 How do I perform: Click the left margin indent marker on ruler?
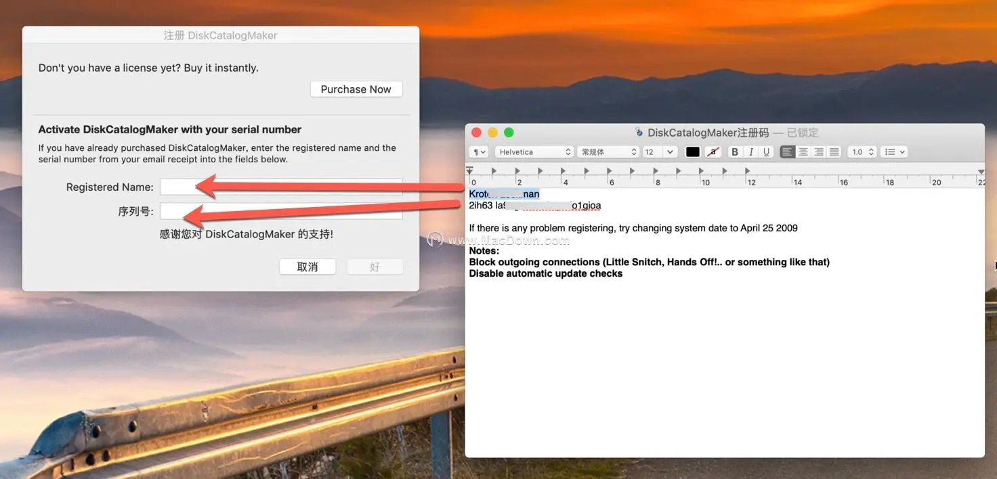click(469, 170)
